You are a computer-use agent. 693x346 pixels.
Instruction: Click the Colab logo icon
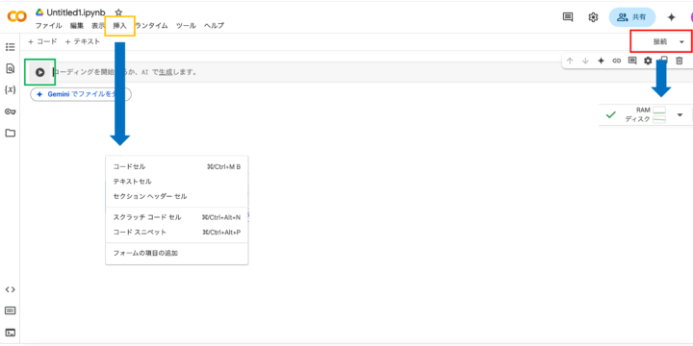point(17,16)
